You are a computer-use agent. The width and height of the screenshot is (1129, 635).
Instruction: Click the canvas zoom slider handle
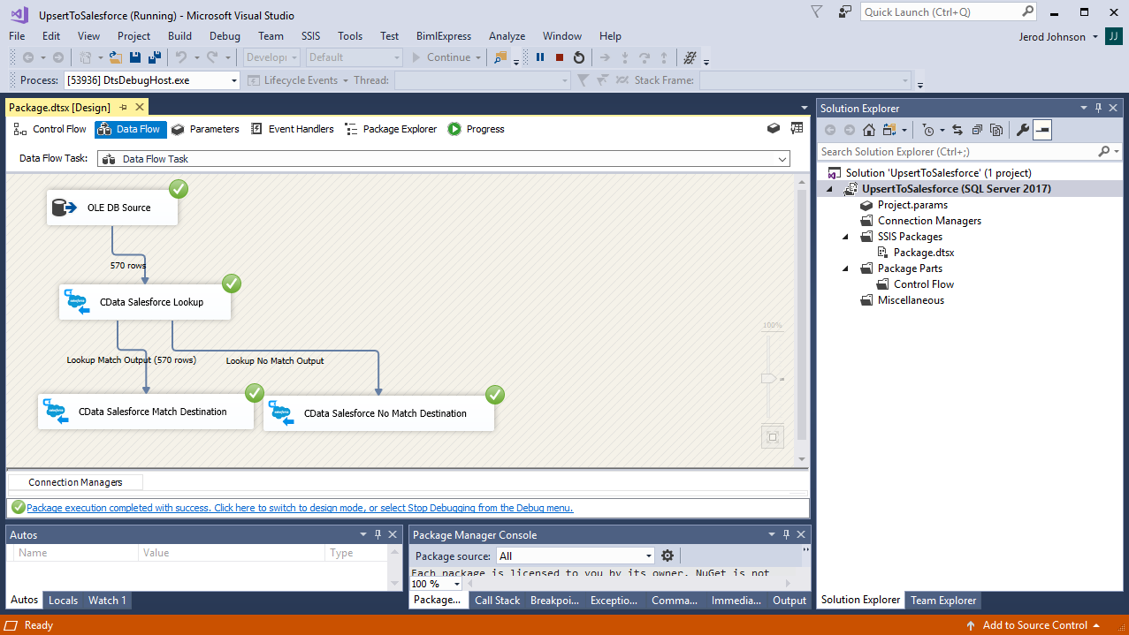pyautogui.click(x=767, y=378)
